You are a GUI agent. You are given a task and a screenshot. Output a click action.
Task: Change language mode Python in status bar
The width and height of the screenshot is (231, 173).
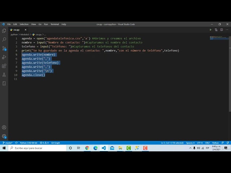point(215,143)
